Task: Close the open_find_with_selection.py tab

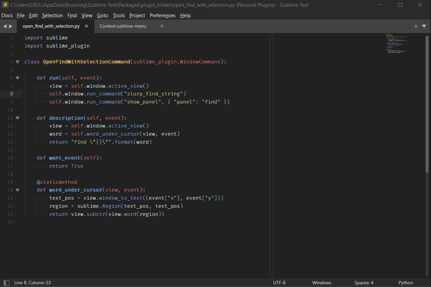Action: click(x=87, y=26)
